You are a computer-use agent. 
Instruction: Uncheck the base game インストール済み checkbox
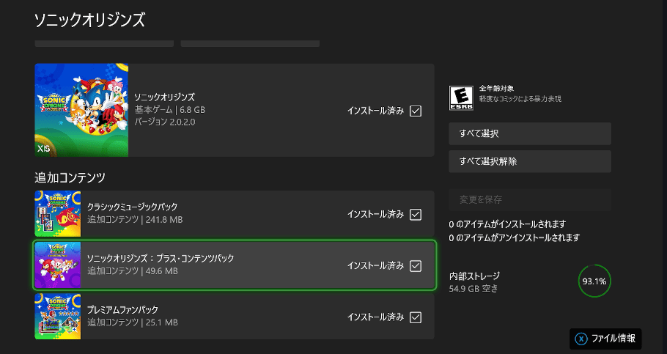coord(416,111)
